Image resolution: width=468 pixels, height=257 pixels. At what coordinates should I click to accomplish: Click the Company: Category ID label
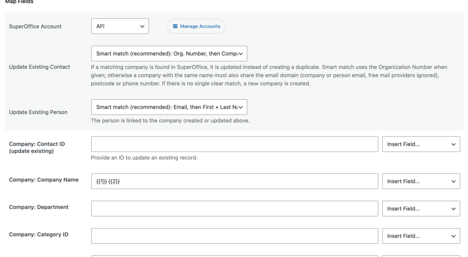point(39,234)
